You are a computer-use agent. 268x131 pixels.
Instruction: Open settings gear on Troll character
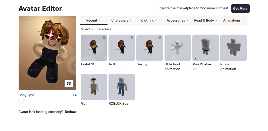(x=132, y=38)
